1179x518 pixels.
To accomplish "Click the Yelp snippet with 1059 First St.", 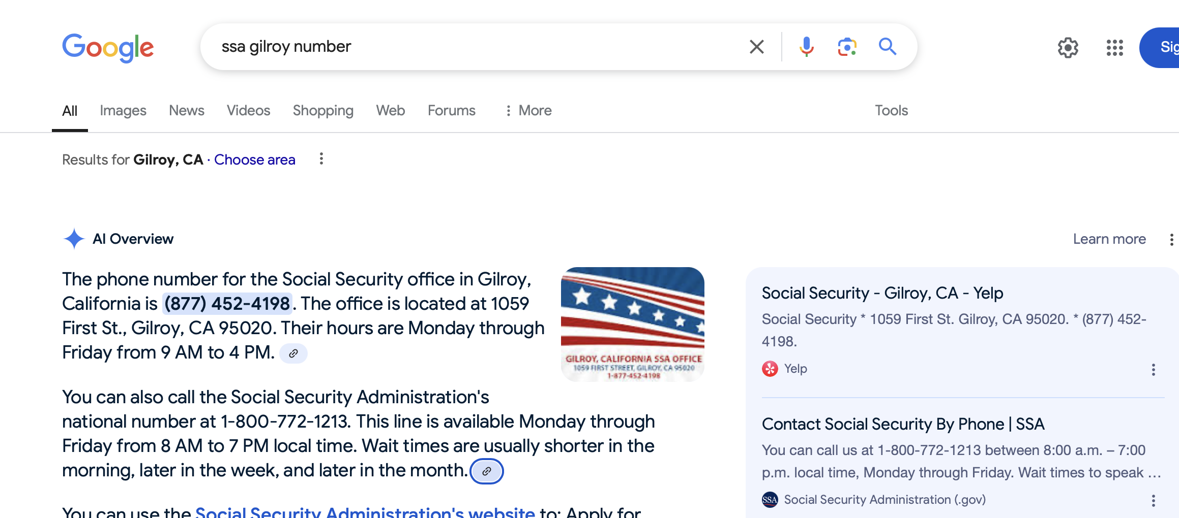I will (x=954, y=330).
